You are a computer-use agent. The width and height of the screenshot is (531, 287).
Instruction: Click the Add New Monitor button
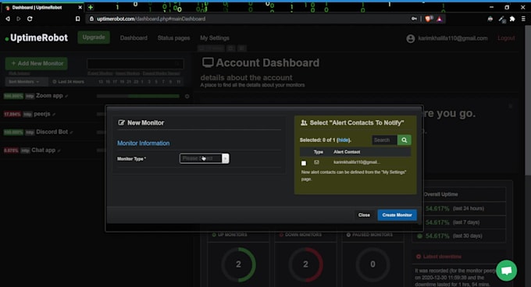click(37, 63)
